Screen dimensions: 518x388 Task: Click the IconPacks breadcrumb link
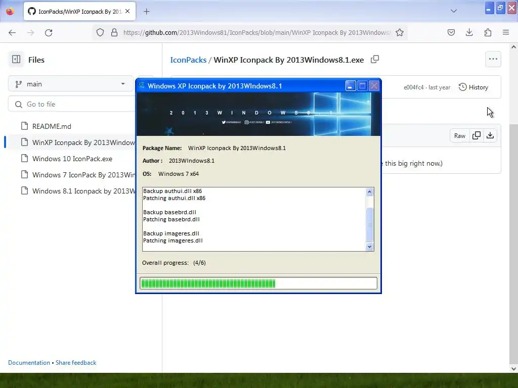(x=188, y=60)
